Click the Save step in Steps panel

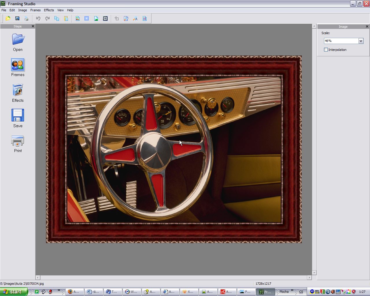18,118
